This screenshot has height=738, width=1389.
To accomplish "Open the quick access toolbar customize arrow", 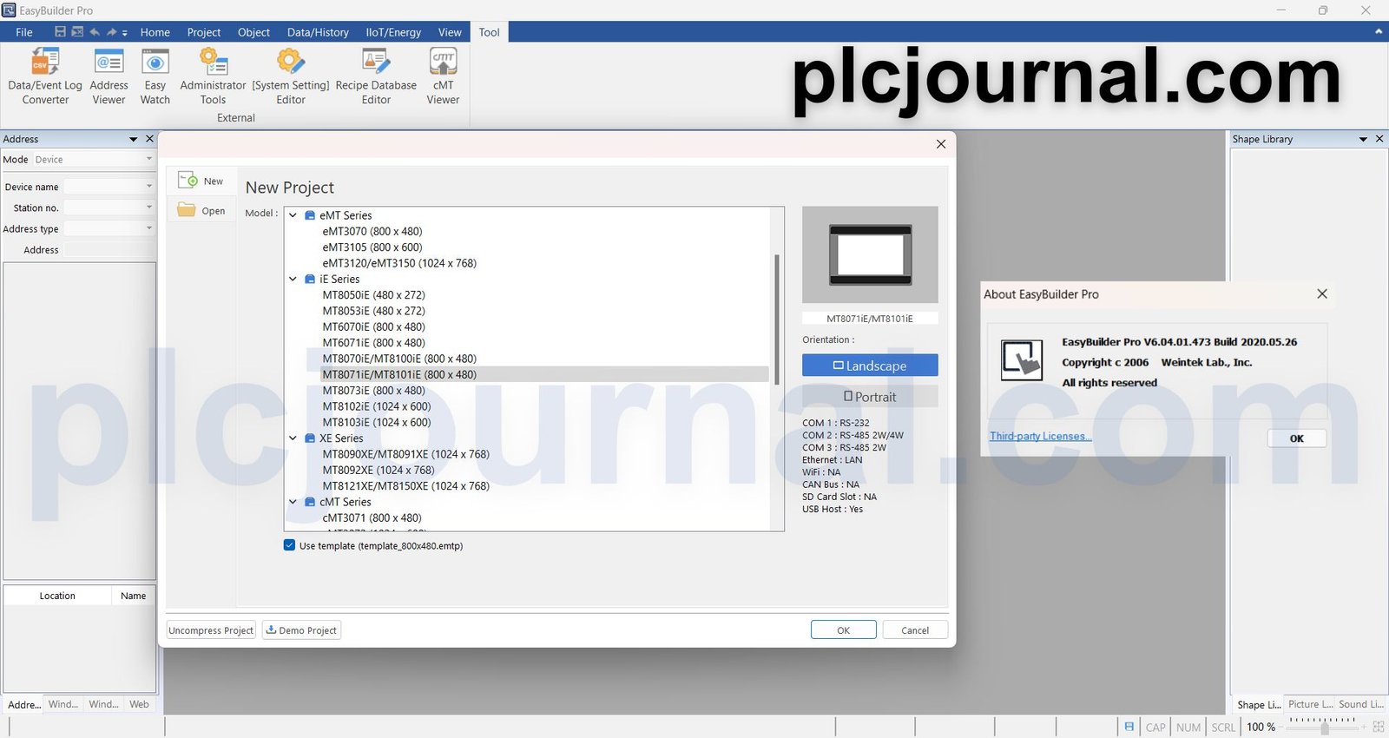I will tap(125, 33).
